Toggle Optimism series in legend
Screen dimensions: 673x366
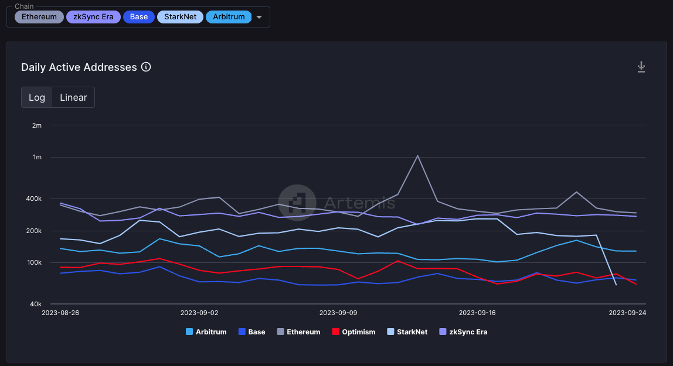(354, 331)
